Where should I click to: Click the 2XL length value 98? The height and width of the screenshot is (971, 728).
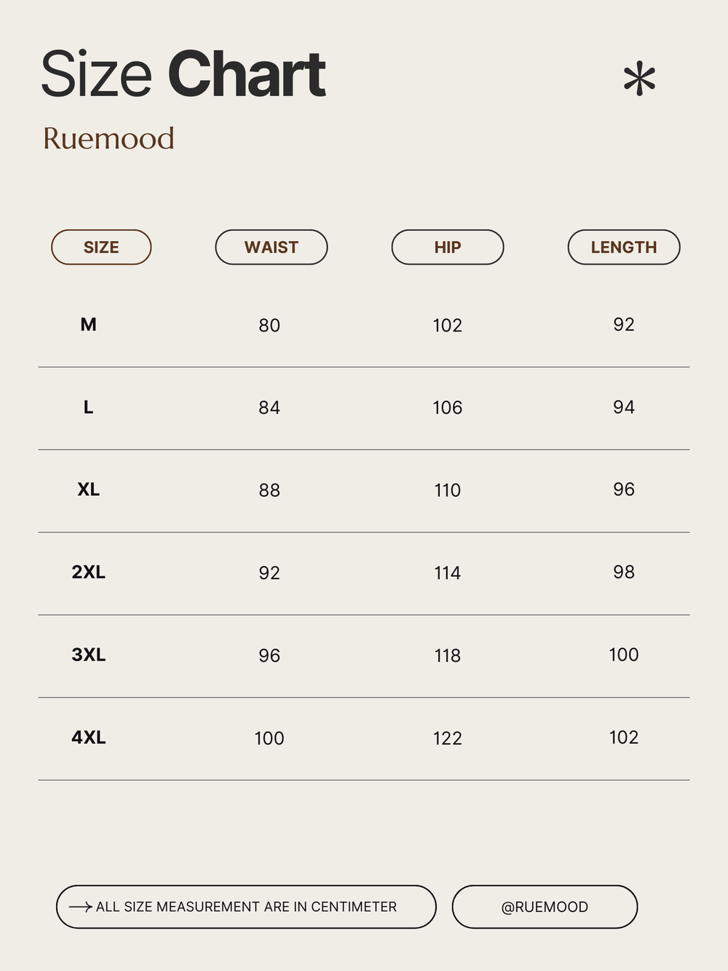[624, 573]
